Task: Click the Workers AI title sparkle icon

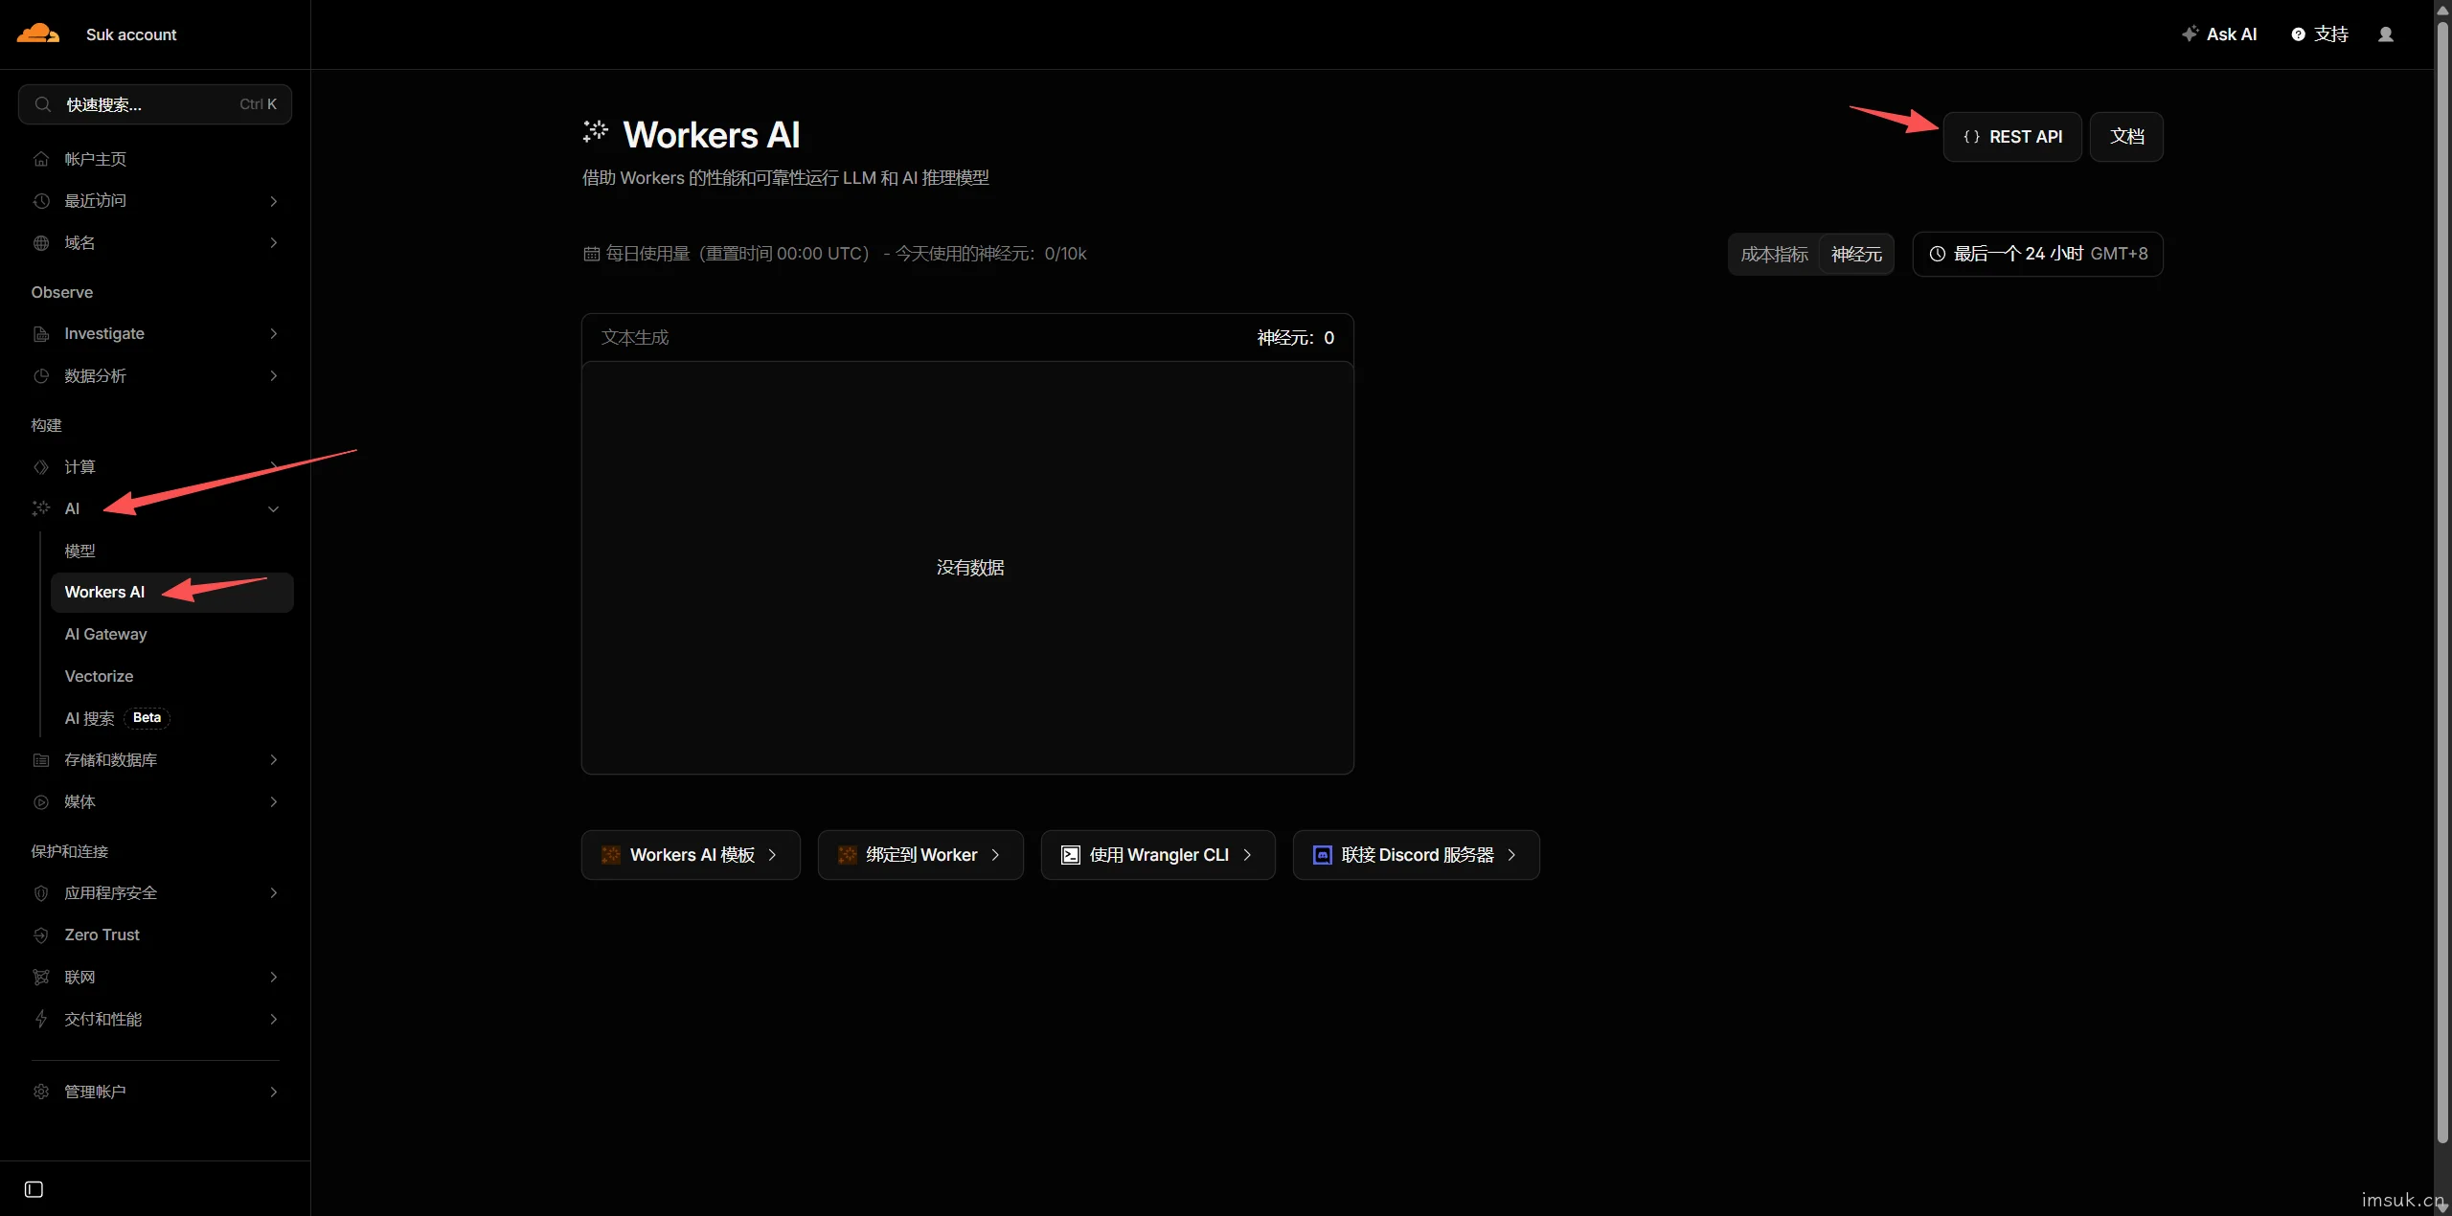Action: click(596, 131)
